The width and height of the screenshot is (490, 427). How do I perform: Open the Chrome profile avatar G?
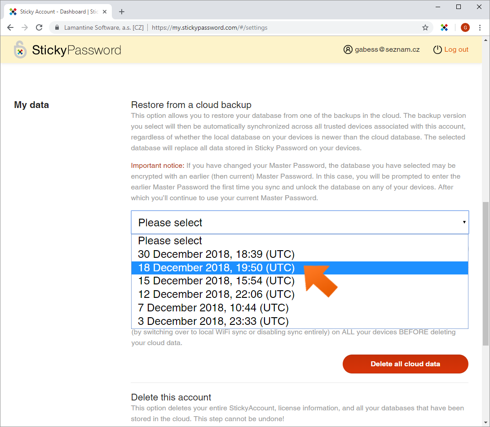(x=465, y=27)
